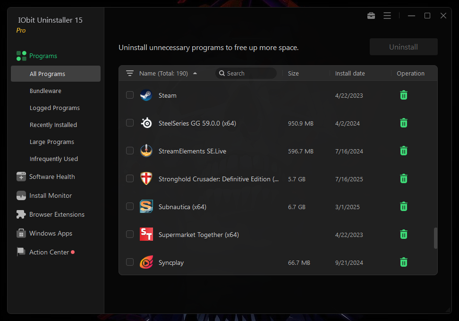Viewport: 459px width, 321px height.
Task: Click the Stronghold Crusader shield icon
Action: [x=146, y=178]
